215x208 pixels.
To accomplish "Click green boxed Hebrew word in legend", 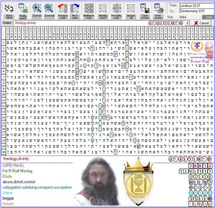I will (195, 171).
